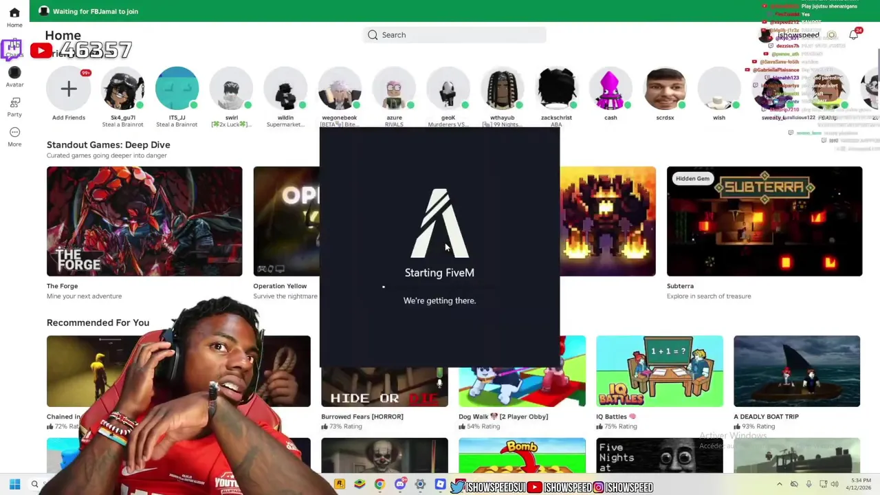Open friend wegonebeok's avatar
Screen dimensions: 880x495
pos(340,89)
